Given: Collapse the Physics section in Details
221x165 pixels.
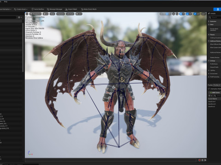Looking at the screenshot, I should pos(209,35).
